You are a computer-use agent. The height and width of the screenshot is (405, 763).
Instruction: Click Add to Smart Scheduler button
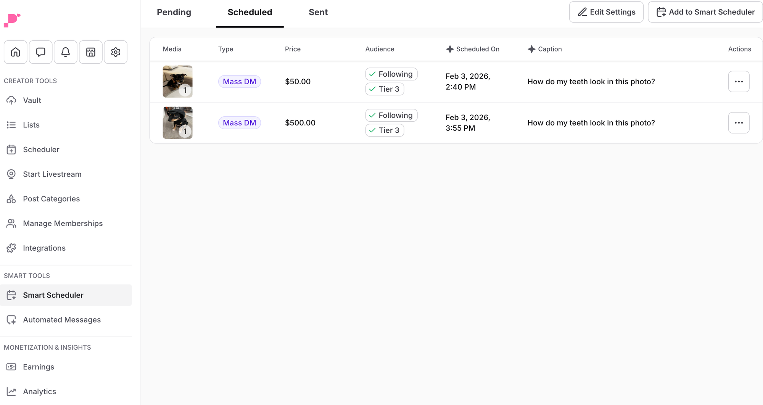coord(705,12)
